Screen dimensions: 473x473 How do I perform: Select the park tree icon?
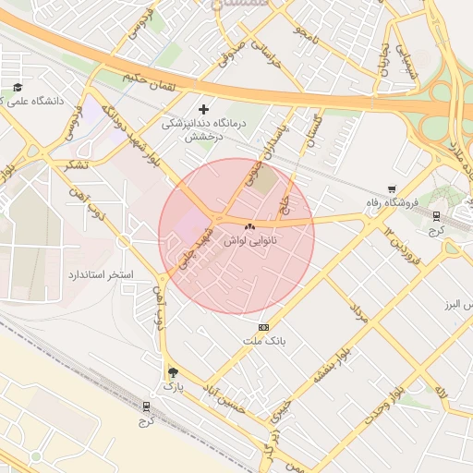(x=173, y=373)
